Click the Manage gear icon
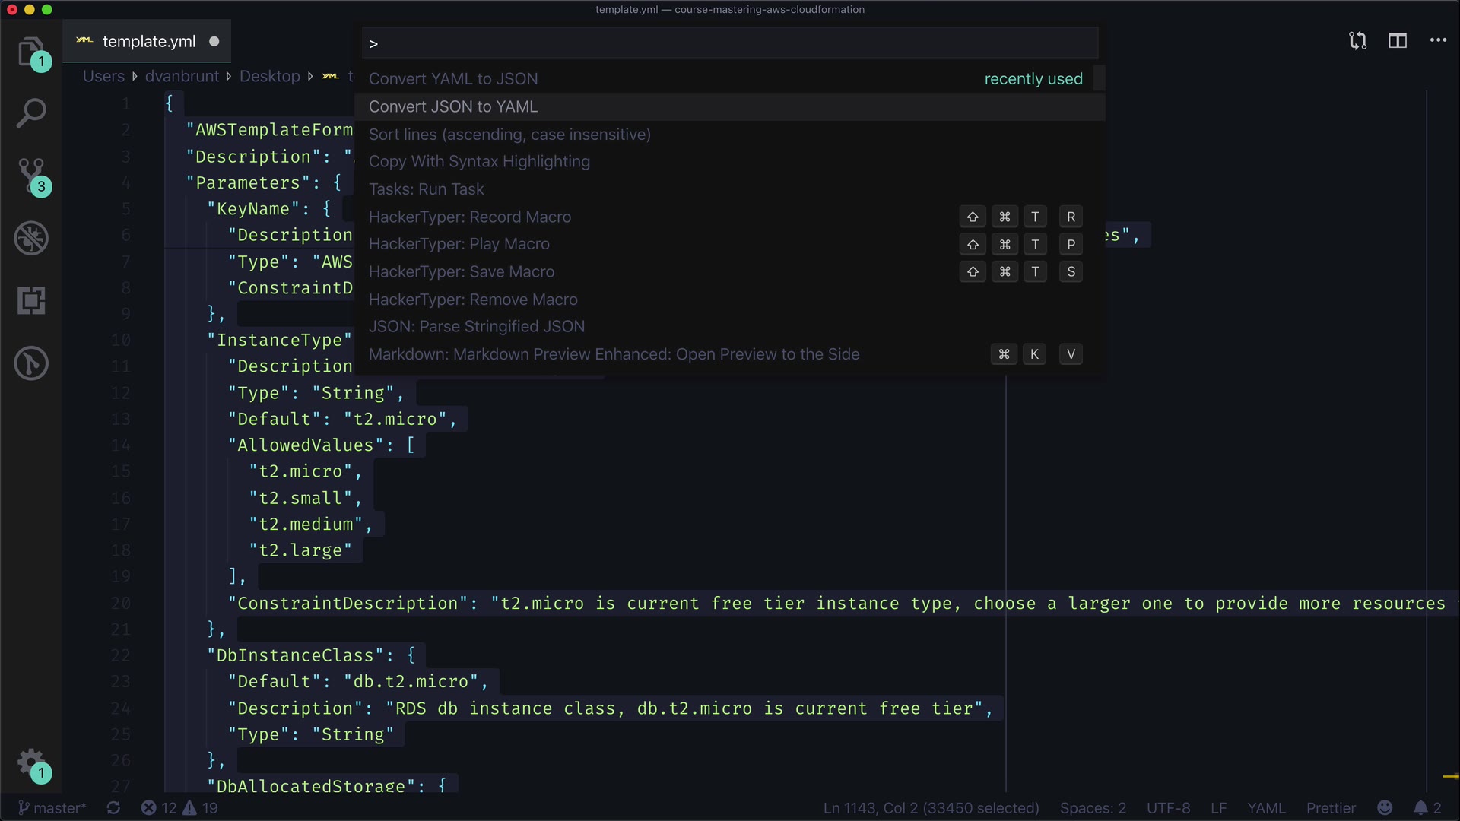This screenshot has height=821, width=1460. point(31,762)
